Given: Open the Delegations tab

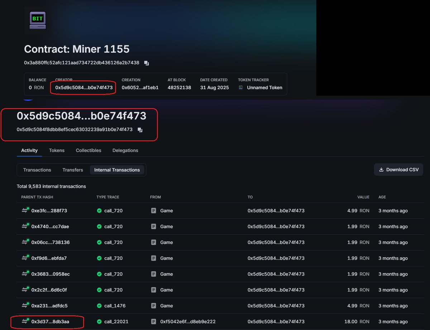Looking at the screenshot, I should pos(125,150).
